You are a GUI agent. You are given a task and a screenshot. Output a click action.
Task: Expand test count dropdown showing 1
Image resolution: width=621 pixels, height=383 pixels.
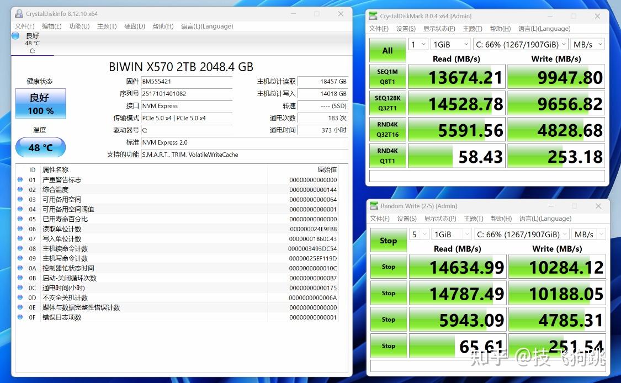point(418,44)
